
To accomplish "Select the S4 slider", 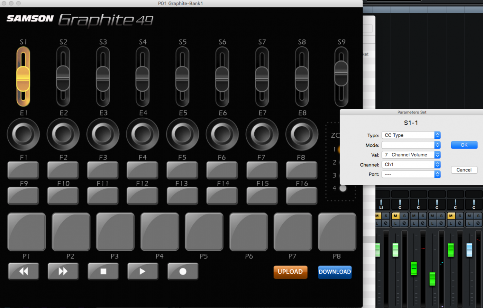I will [143, 77].
